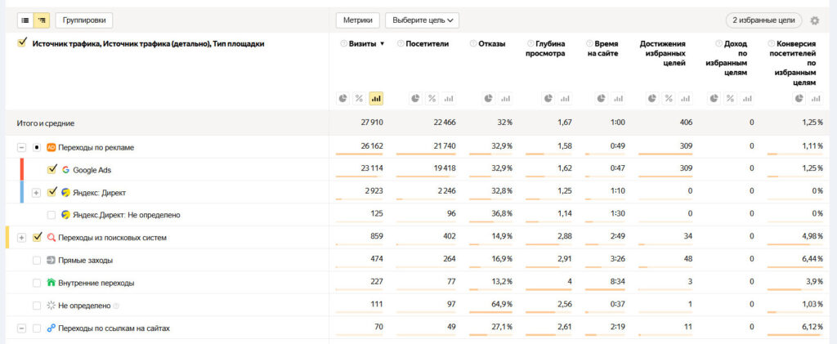Click help icon next to Отказы header
This screenshot has width=837, height=344.
473,44
